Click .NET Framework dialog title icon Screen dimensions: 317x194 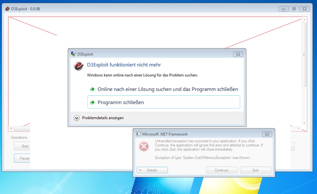pos(138,134)
